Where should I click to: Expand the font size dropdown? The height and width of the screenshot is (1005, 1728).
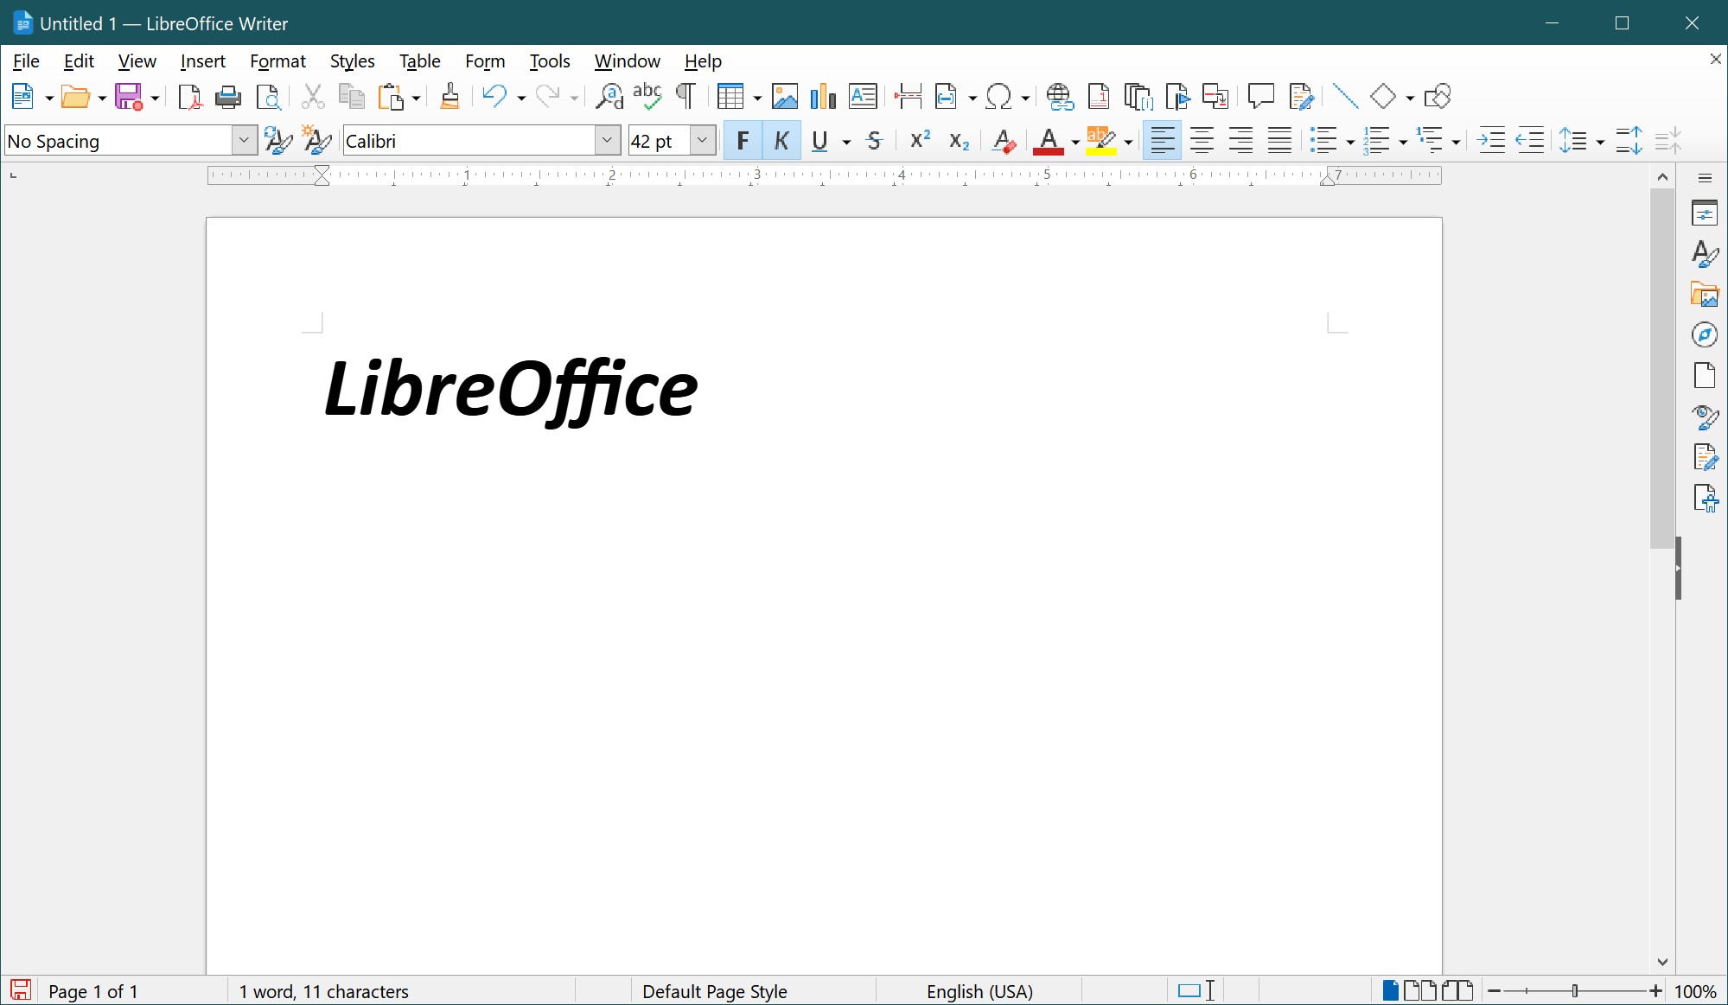pos(703,141)
